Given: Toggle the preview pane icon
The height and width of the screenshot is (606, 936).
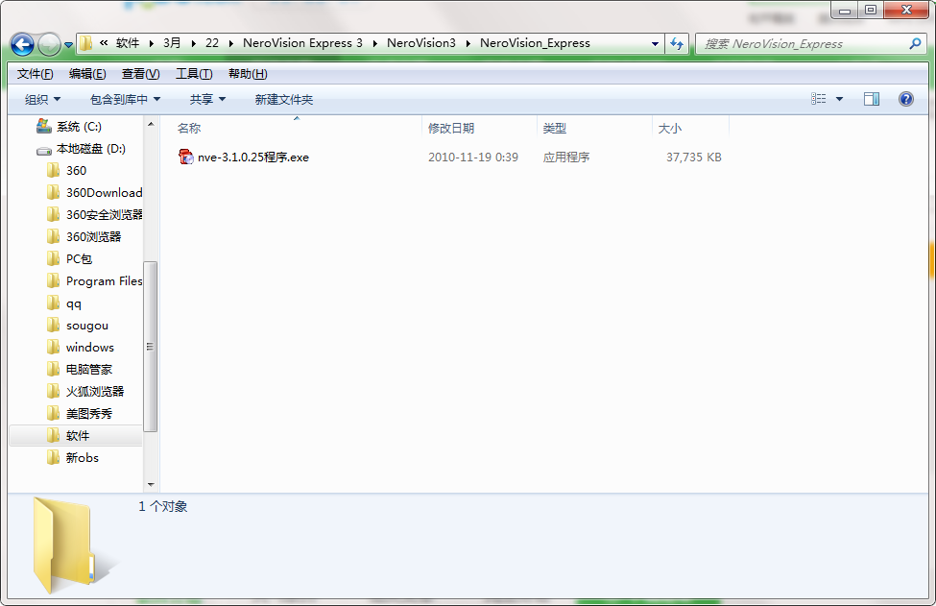Looking at the screenshot, I should click(x=872, y=99).
